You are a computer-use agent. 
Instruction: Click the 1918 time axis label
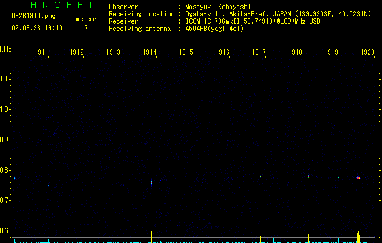tap(295, 52)
